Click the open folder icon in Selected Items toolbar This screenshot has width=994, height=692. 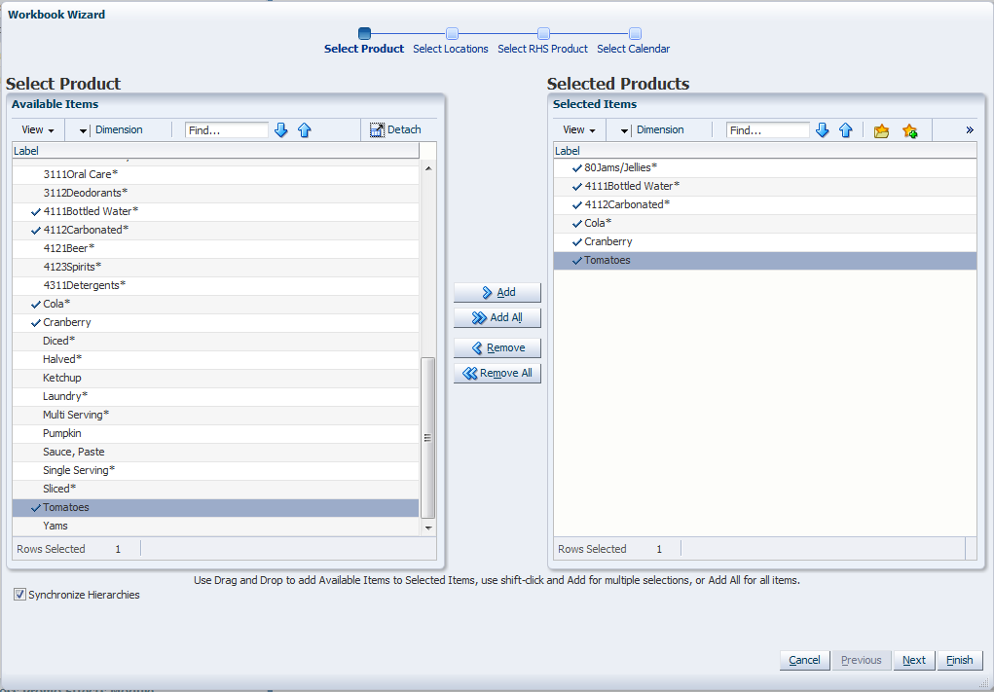[x=881, y=130]
